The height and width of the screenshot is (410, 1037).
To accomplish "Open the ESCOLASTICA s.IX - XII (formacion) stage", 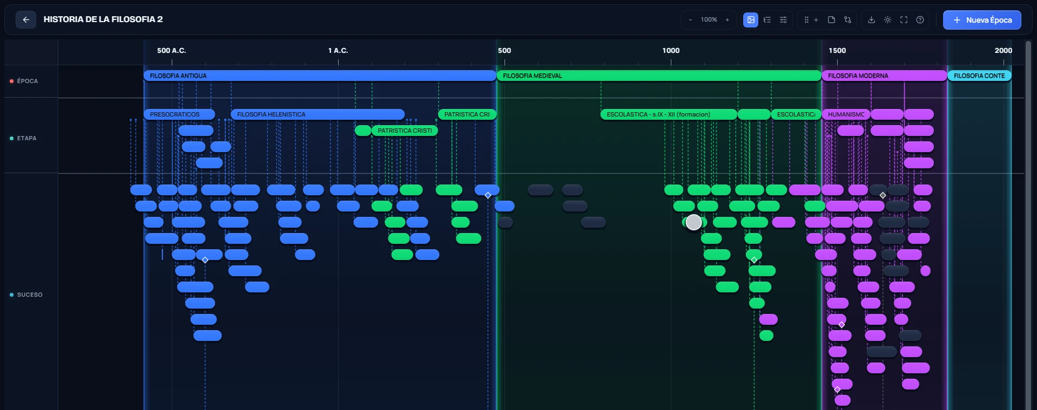I will (x=669, y=114).
